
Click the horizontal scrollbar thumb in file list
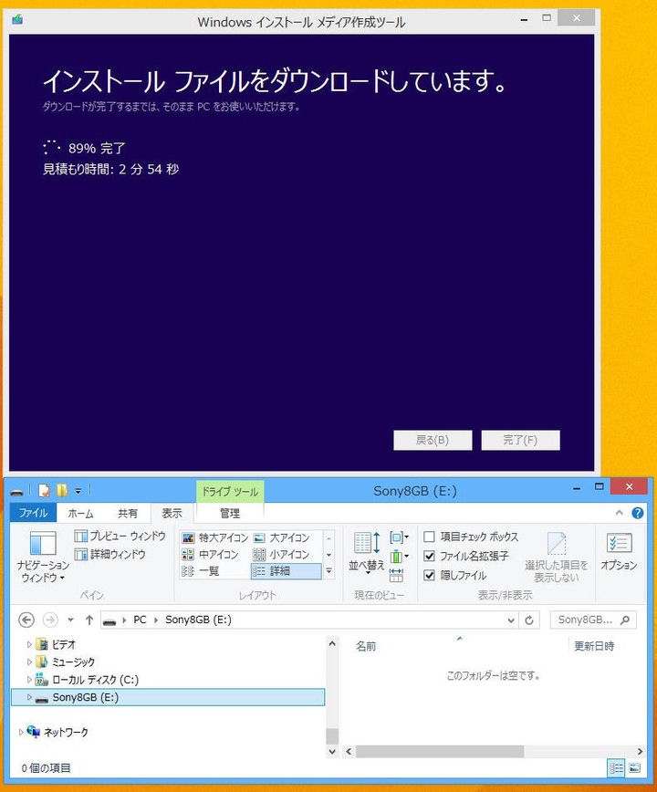coord(439,752)
